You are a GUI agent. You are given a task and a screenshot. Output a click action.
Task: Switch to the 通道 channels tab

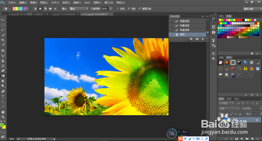[x=229, y=99]
